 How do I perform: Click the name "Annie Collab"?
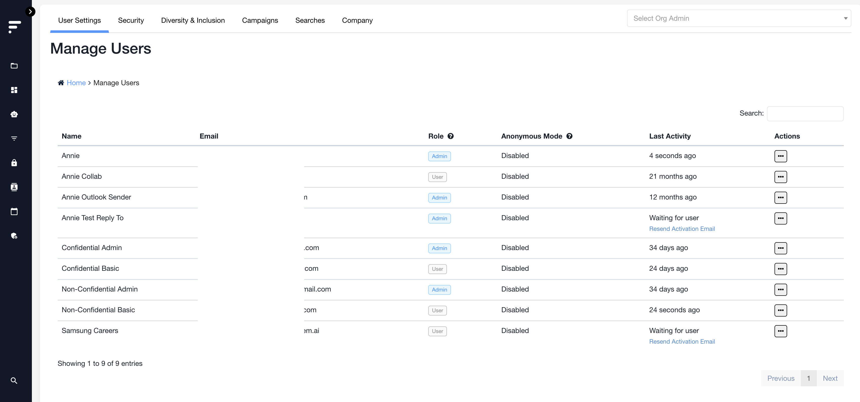(x=81, y=176)
